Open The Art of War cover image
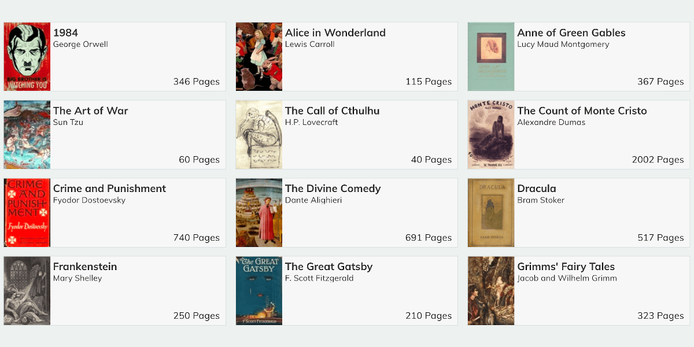 pyautogui.click(x=27, y=135)
